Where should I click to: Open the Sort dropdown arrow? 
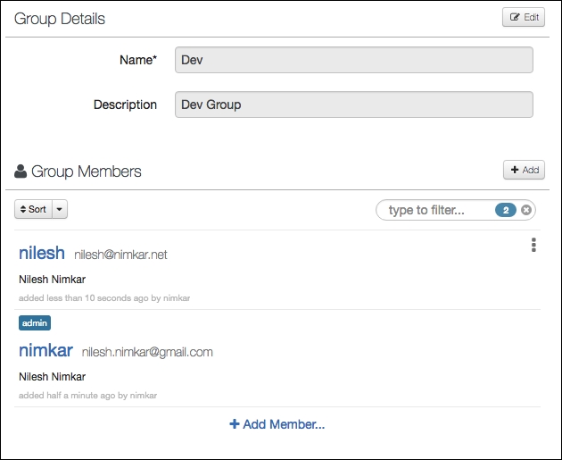pyautogui.click(x=60, y=209)
